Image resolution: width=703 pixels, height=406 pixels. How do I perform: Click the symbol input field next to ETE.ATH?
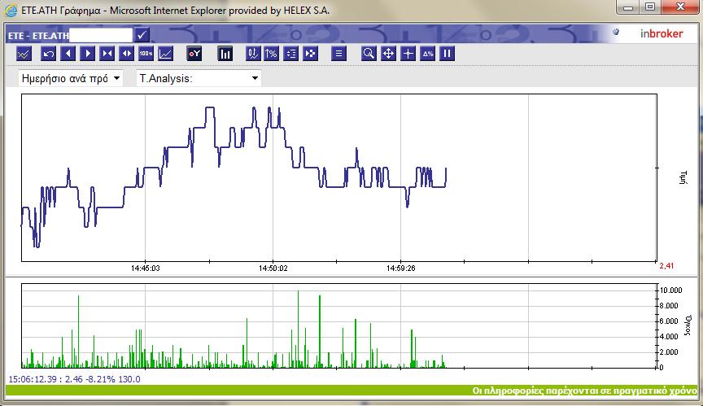click(101, 35)
